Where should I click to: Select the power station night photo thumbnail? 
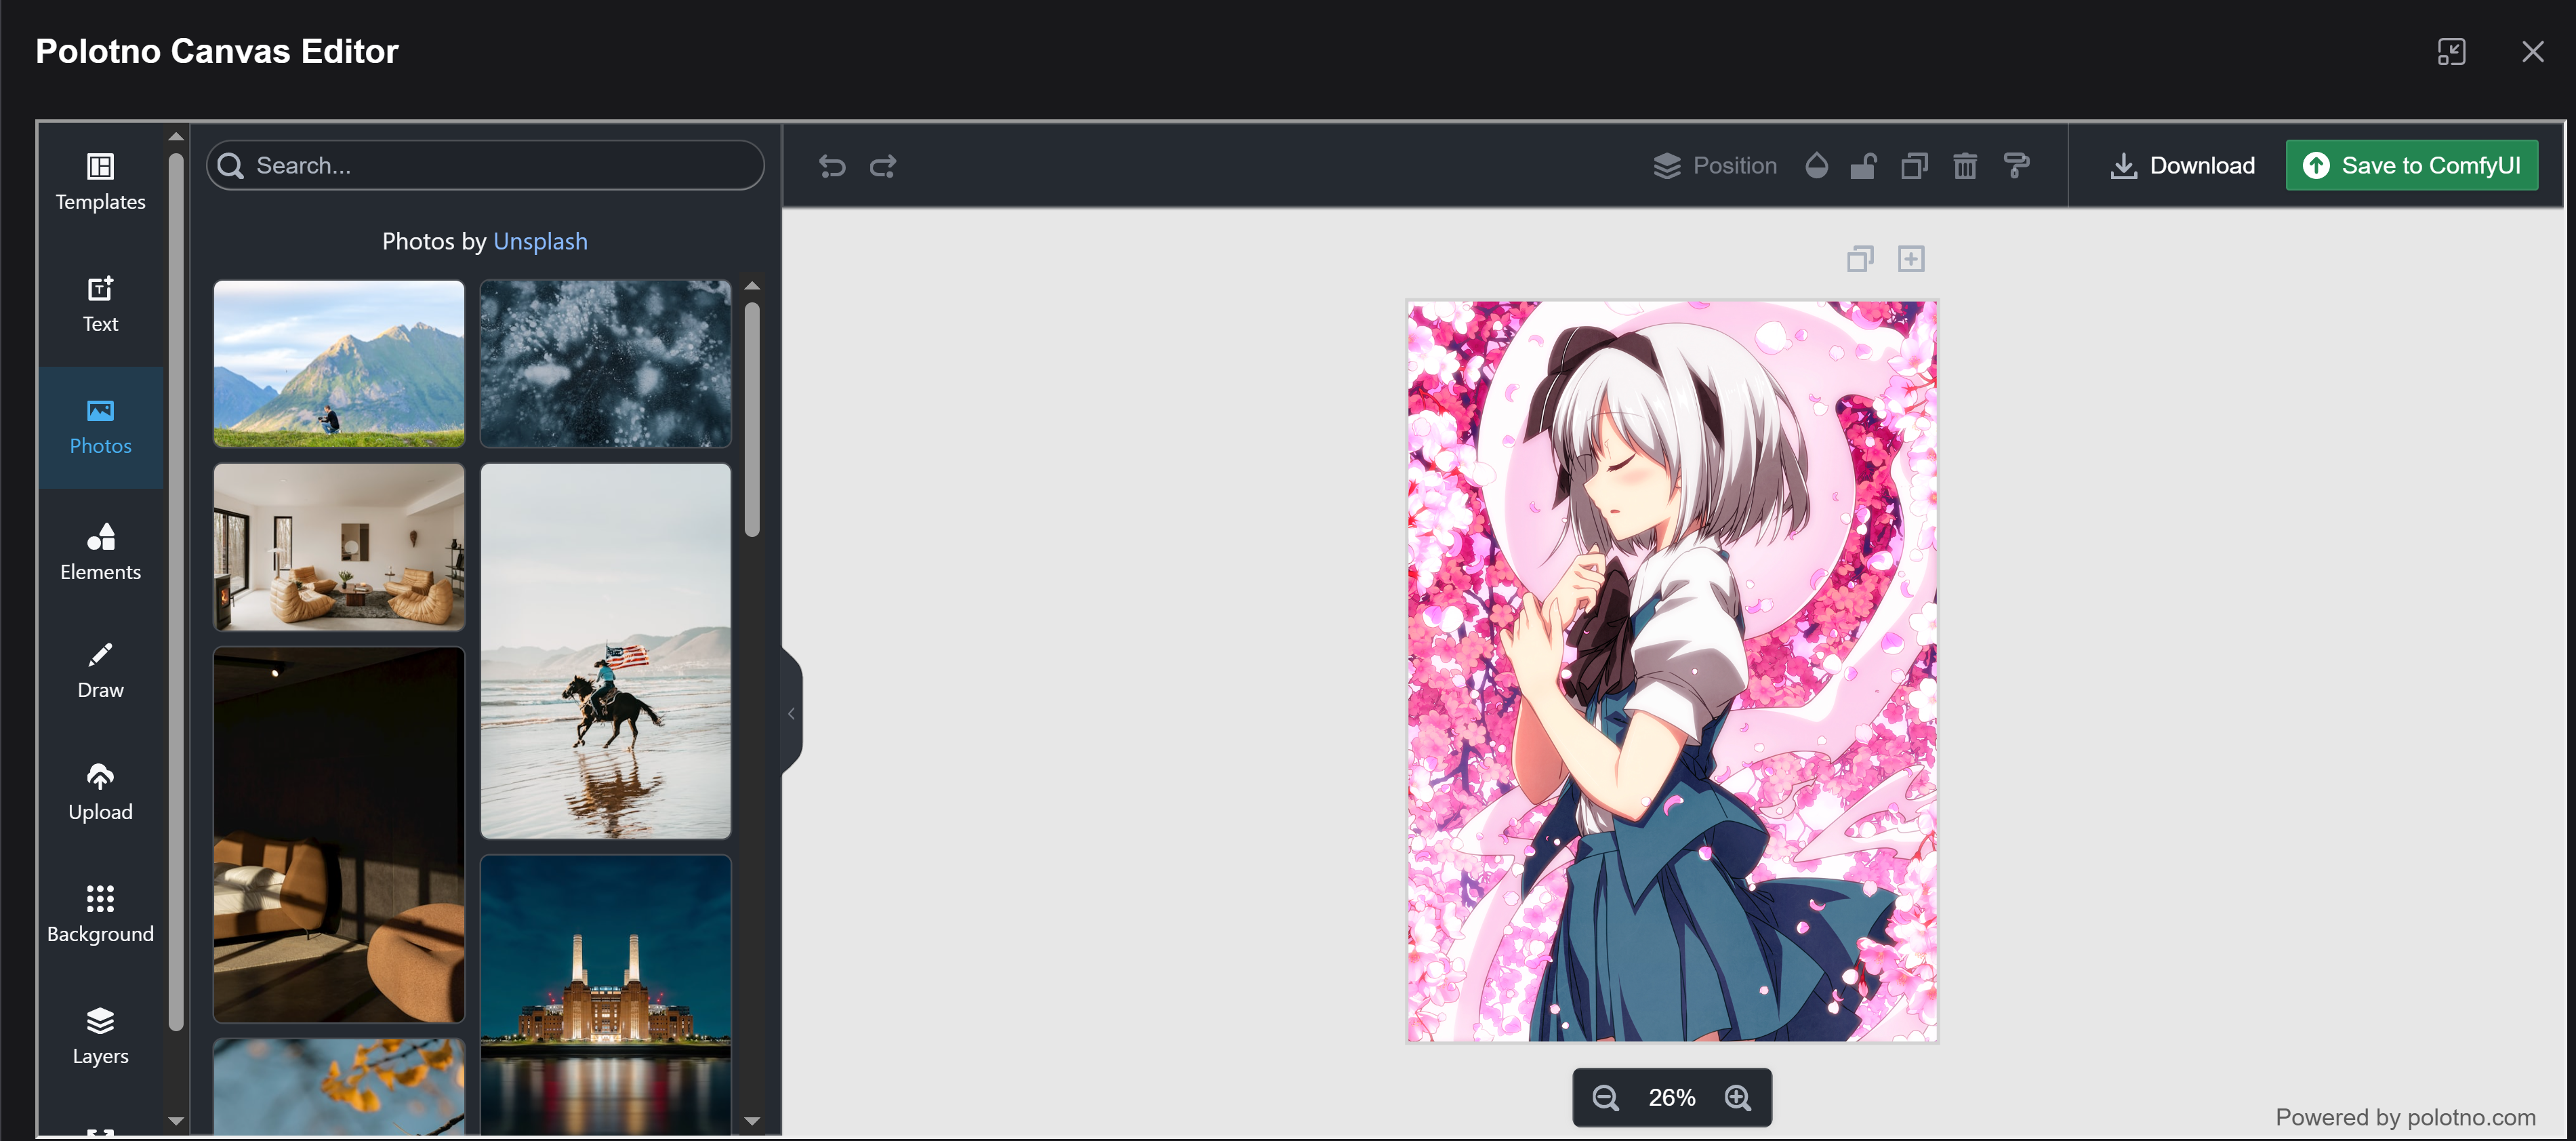[606, 995]
